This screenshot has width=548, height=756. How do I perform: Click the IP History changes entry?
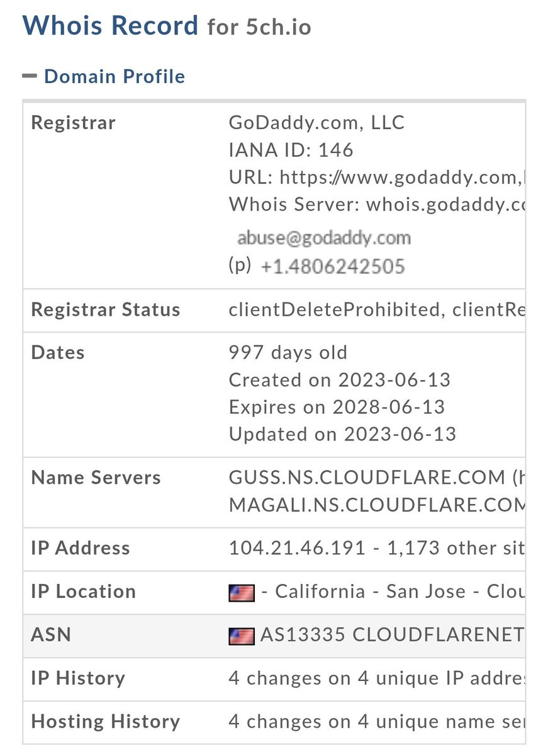[x=376, y=678]
